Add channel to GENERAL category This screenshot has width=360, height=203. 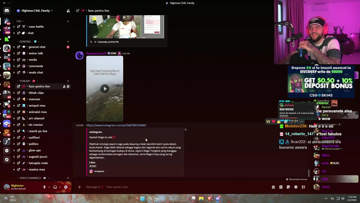(68, 41)
